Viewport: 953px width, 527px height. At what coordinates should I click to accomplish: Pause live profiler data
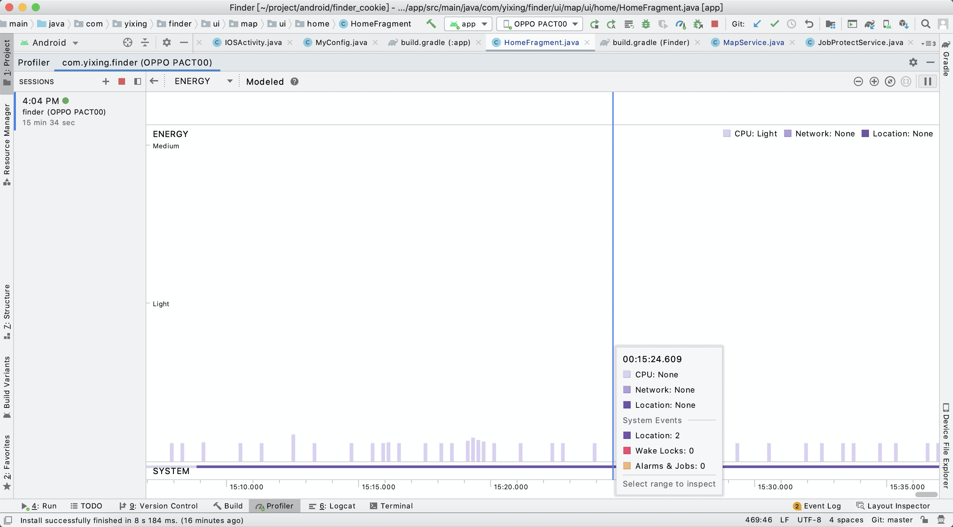pos(928,81)
